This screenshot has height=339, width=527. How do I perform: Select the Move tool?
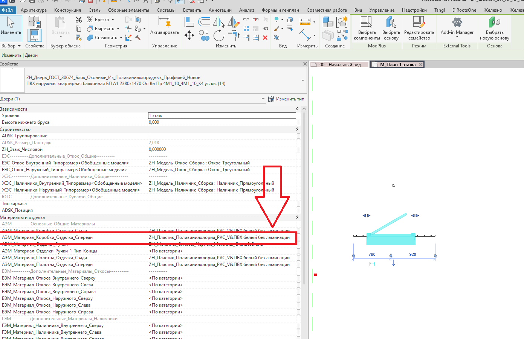tap(189, 35)
